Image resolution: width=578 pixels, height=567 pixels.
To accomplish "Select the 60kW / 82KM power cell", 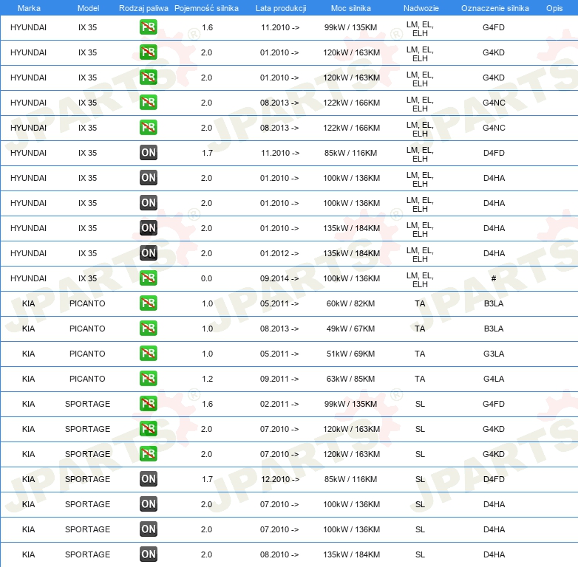I will click(x=350, y=303).
